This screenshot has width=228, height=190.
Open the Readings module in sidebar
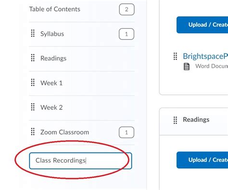pos(53,59)
